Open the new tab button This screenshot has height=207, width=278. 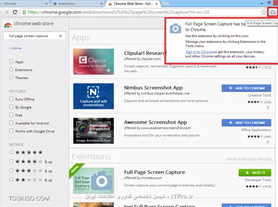(166, 4)
